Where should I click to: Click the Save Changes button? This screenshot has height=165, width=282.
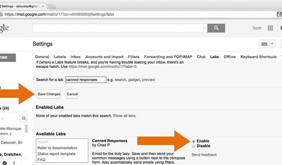coord(49,94)
